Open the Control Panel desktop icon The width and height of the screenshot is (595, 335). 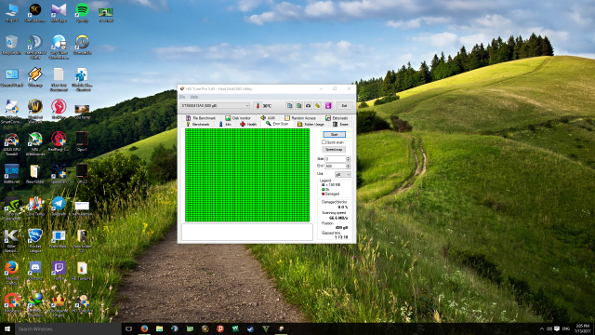tap(12, 77)
